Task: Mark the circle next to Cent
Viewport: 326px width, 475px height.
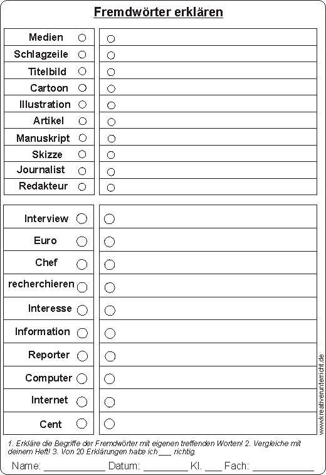Action: coord(81,424)
